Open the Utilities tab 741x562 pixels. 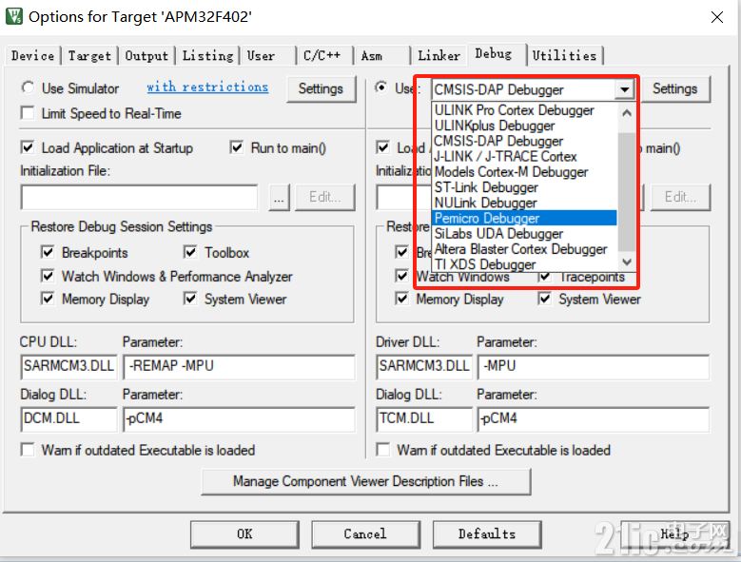[565, 56]
